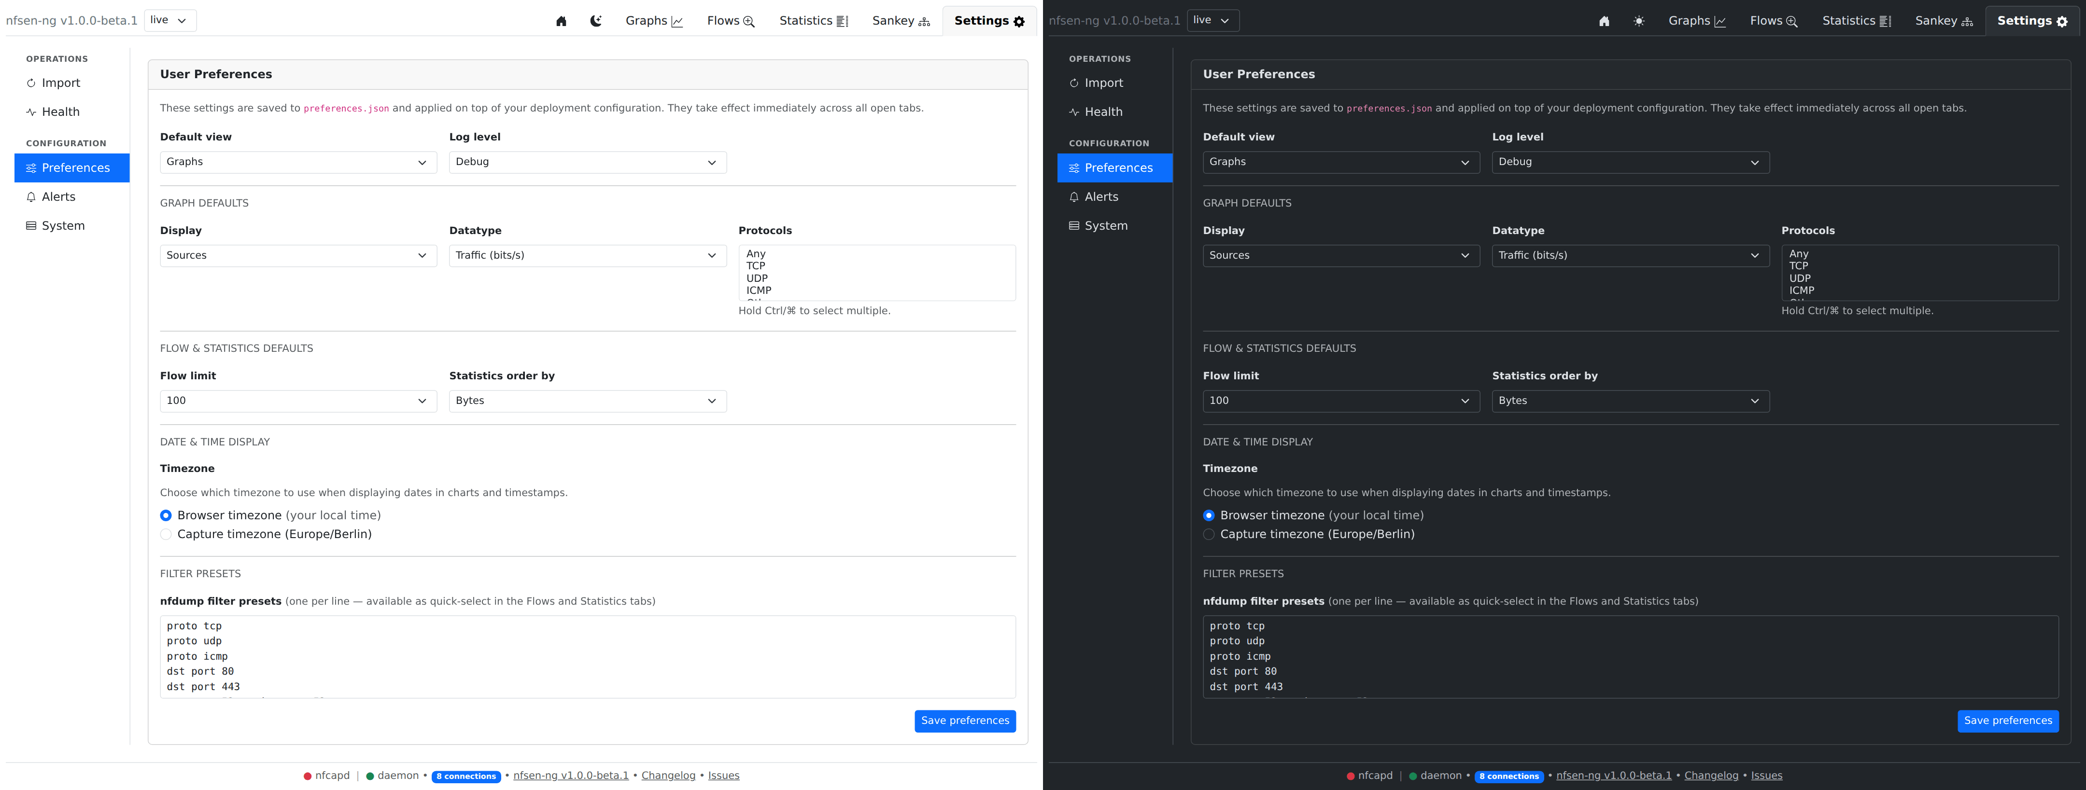Go to Health in the dark sidebar

tap(1115, 112)
